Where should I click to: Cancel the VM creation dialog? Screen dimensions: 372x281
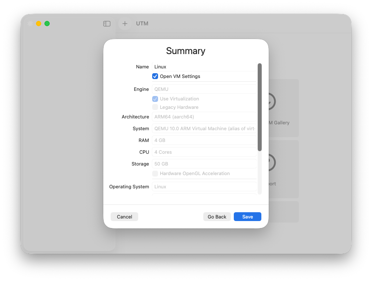pos(124,217)
